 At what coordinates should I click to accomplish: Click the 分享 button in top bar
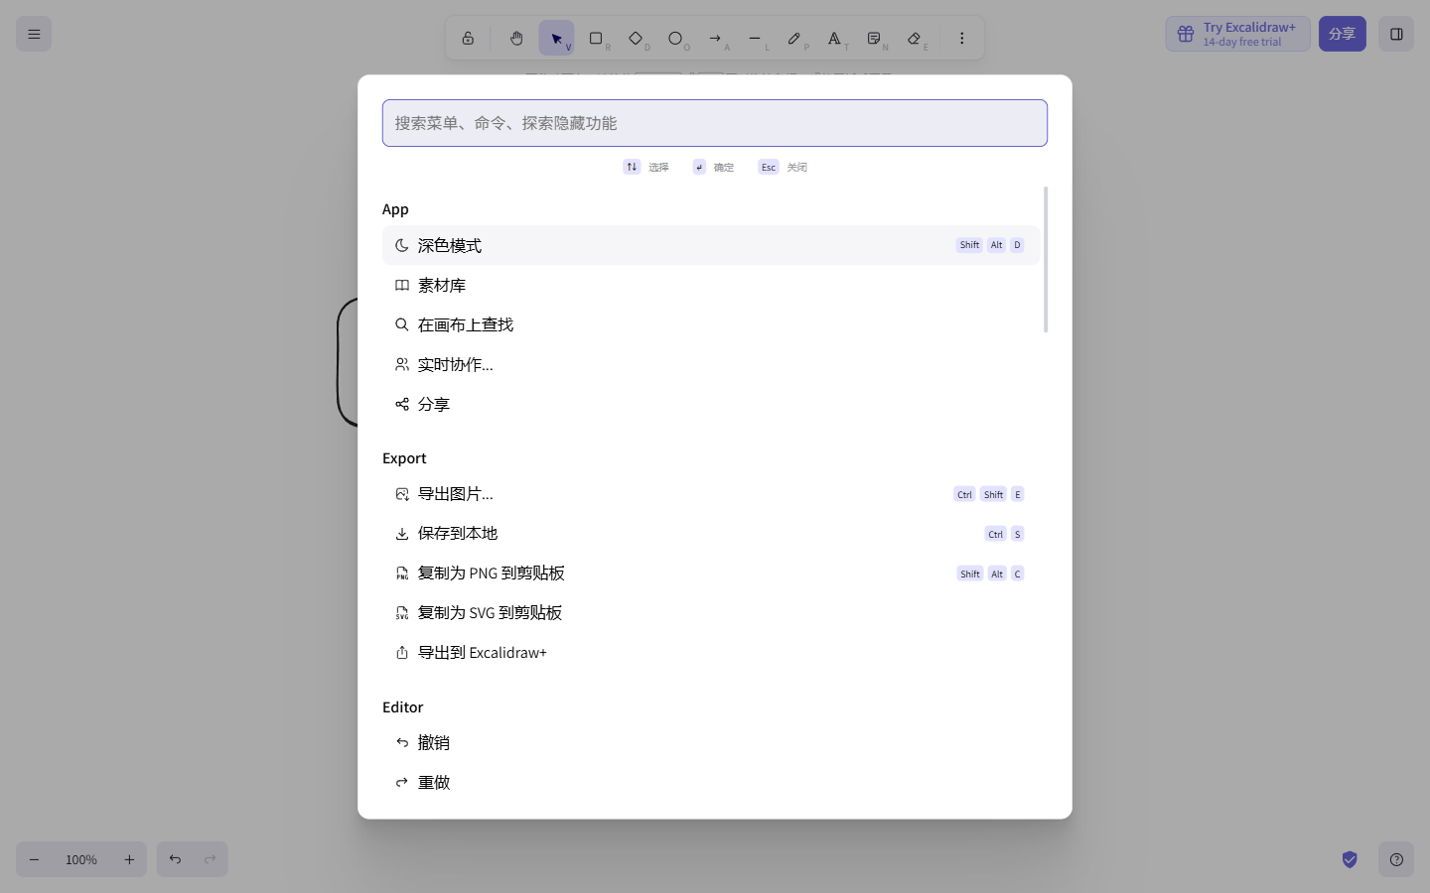[x=1343, y=34]
